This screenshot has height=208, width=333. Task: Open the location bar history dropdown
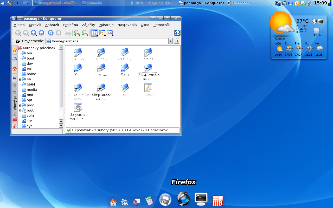point(170,41)
